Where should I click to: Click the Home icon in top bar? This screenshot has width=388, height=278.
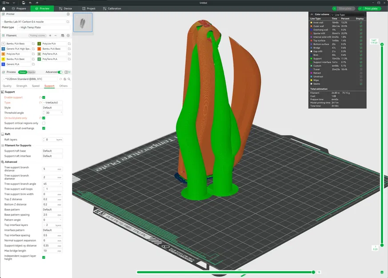click(4, 8)
